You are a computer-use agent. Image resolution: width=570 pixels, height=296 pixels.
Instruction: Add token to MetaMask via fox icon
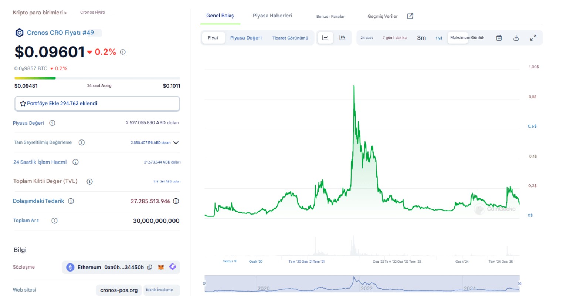(x=161, y=267)
